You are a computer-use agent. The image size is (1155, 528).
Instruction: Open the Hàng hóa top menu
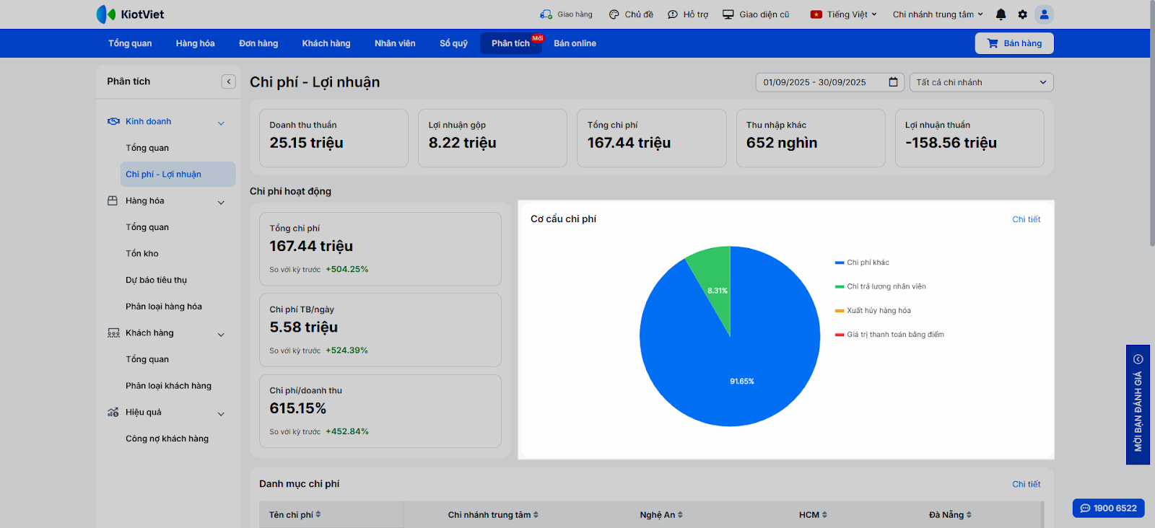tap(195, 43)
